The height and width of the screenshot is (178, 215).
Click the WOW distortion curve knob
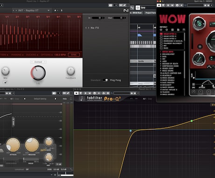coord(199,59)
